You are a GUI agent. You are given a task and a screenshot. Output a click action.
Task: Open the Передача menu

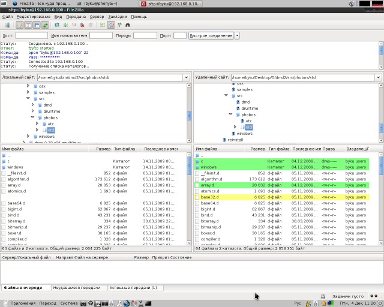(76, 17)
